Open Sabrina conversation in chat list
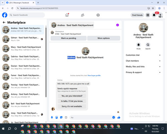Image resolution: width=167 pixels, height=134 pixels. (22, 58)
